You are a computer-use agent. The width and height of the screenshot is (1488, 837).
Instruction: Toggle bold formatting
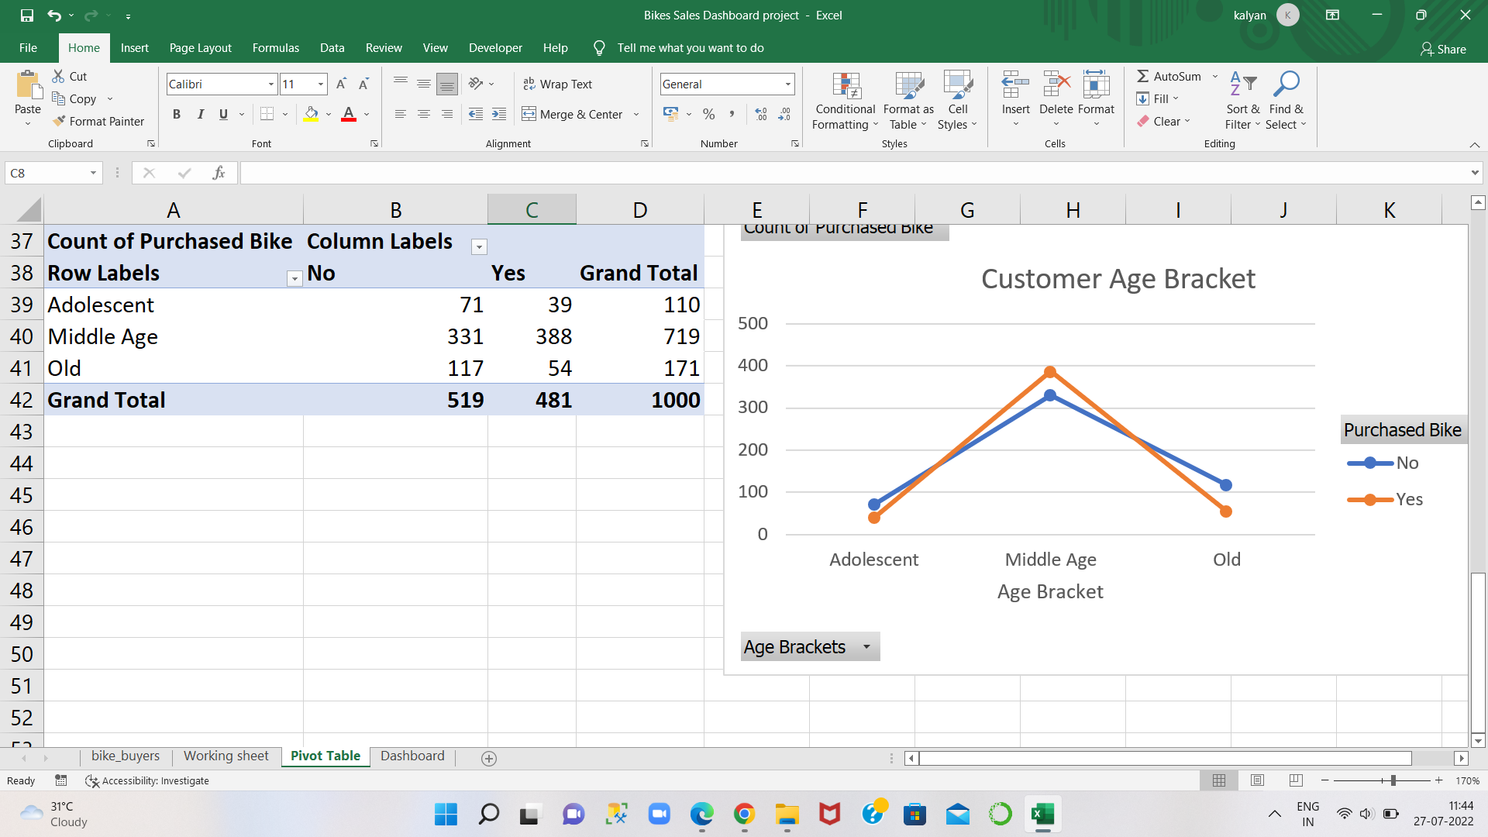176,114
